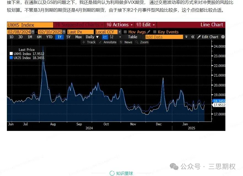Open Edit menu dropdown
The image size is (243, 176).
(x=145, y=25)
